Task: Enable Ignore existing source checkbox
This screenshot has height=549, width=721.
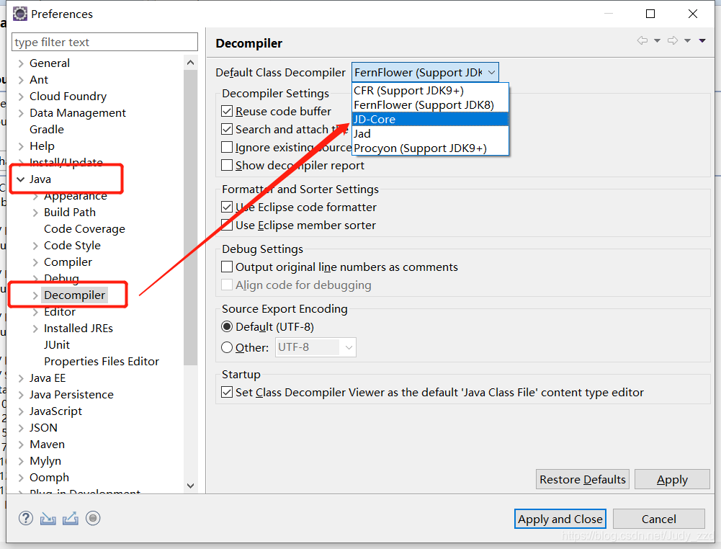Action: (x=227, y=147)
